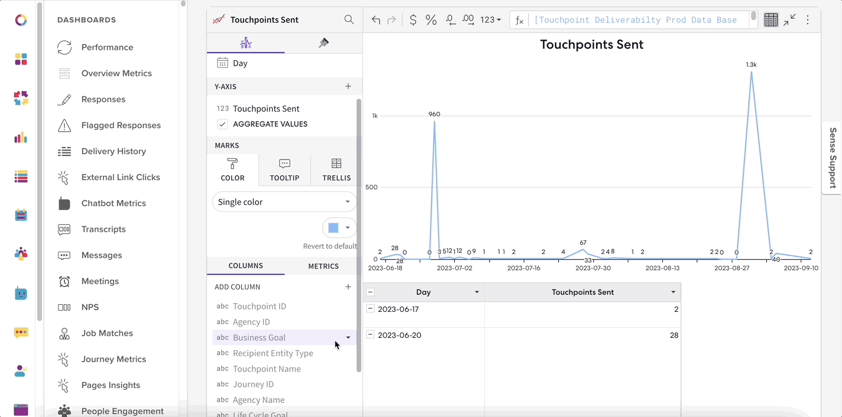Screen dimensions: 842x417
Task: Collapse the chart with minimize arrows icon
Action: coord(789,20)
